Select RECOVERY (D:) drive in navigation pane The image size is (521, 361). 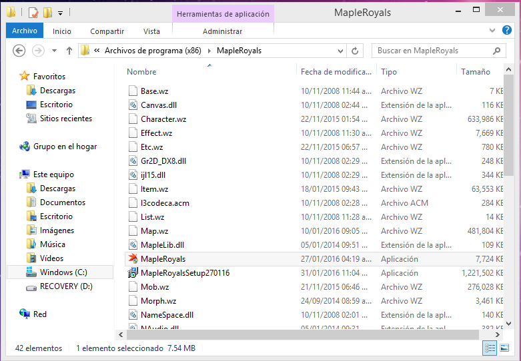tap(66, 286)
